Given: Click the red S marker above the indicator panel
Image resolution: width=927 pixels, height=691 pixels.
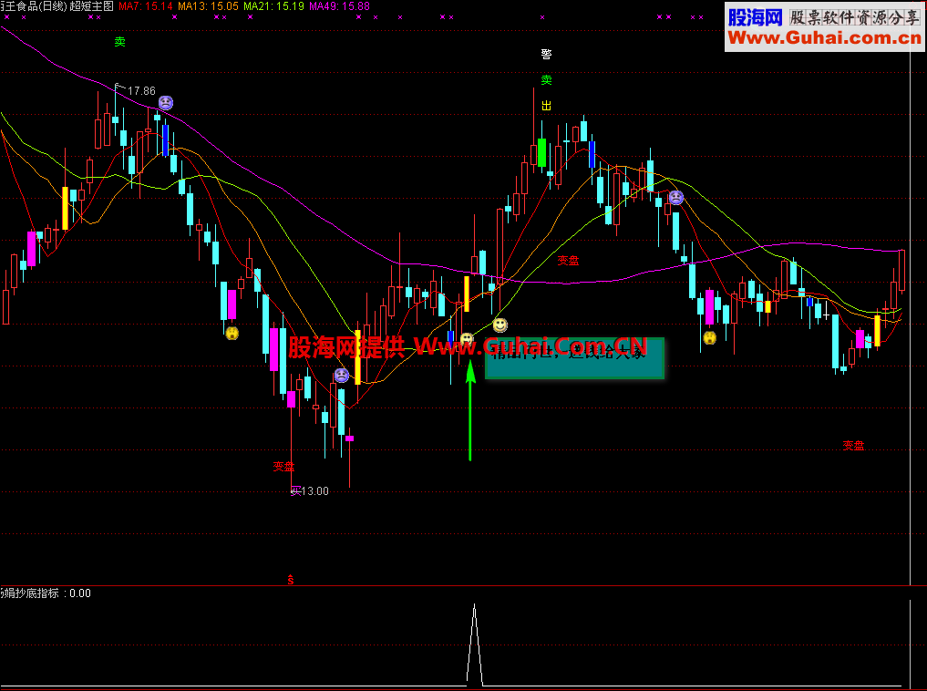Looking at the screenshot, I should click(x=290, y=580).
